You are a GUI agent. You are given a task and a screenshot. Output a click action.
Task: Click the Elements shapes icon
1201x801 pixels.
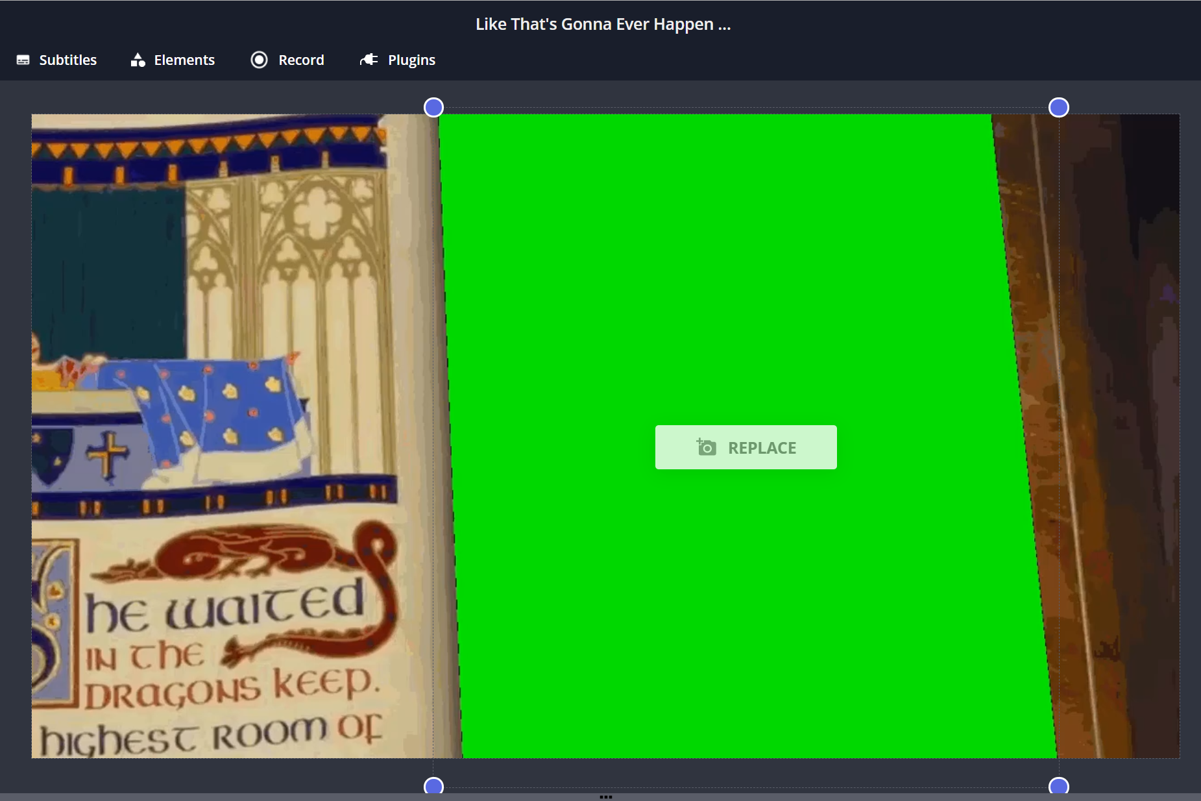[138, 60]
